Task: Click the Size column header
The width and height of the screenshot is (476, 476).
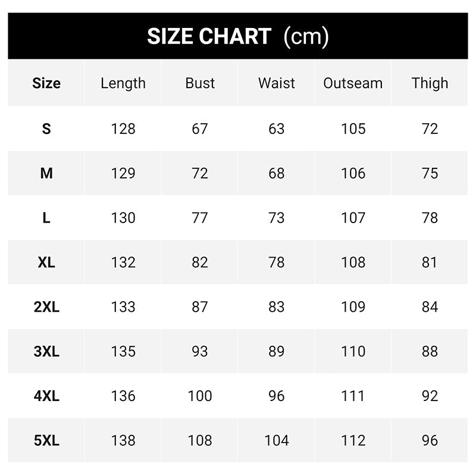Action: [46, 83]
